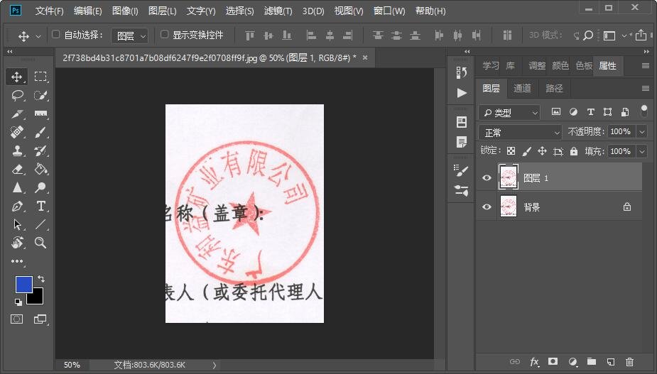This screenshot has height=374, width=657.
Task: Select the Pen tool
Action: 17,206
